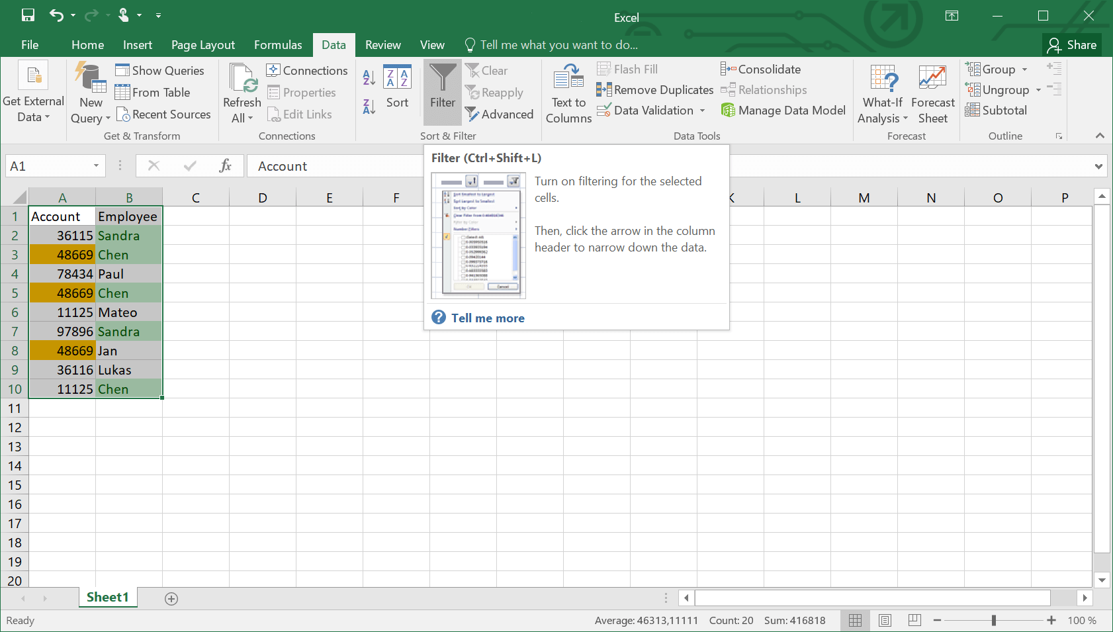Screen dimensions: 1113x632
Task: Toggle filtering with the Filter button
Action: point(442,92)
